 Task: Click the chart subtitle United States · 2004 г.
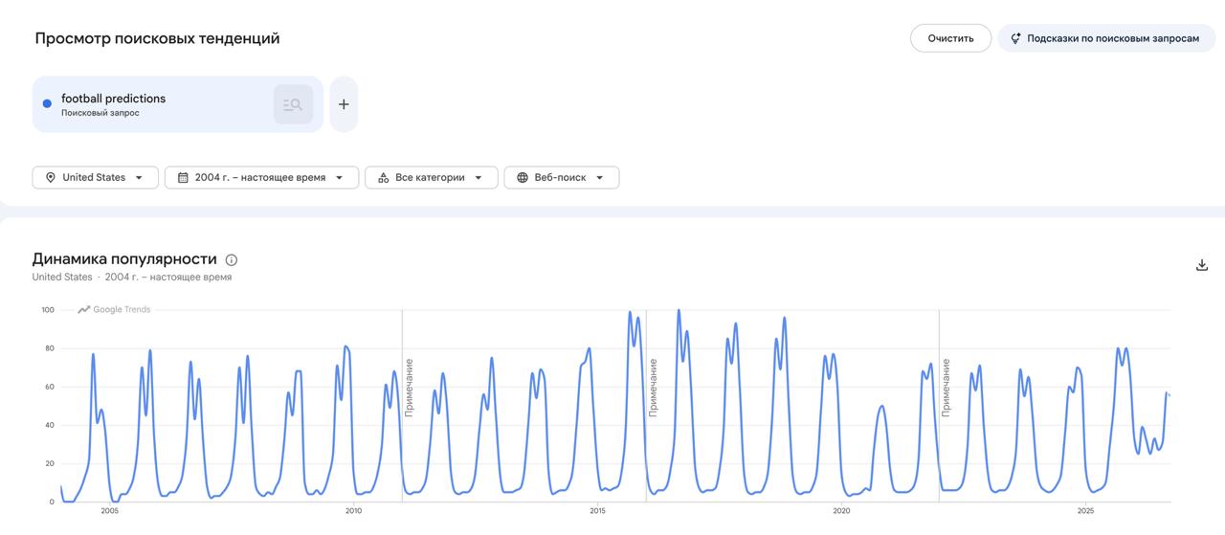[132, 277]
